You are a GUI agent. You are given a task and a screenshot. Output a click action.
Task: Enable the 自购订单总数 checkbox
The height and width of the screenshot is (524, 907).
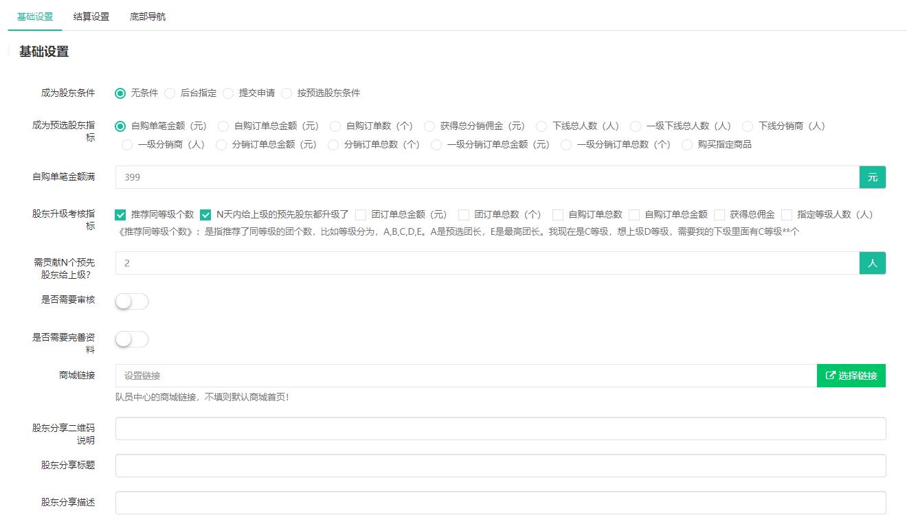[x=558, y=215]
